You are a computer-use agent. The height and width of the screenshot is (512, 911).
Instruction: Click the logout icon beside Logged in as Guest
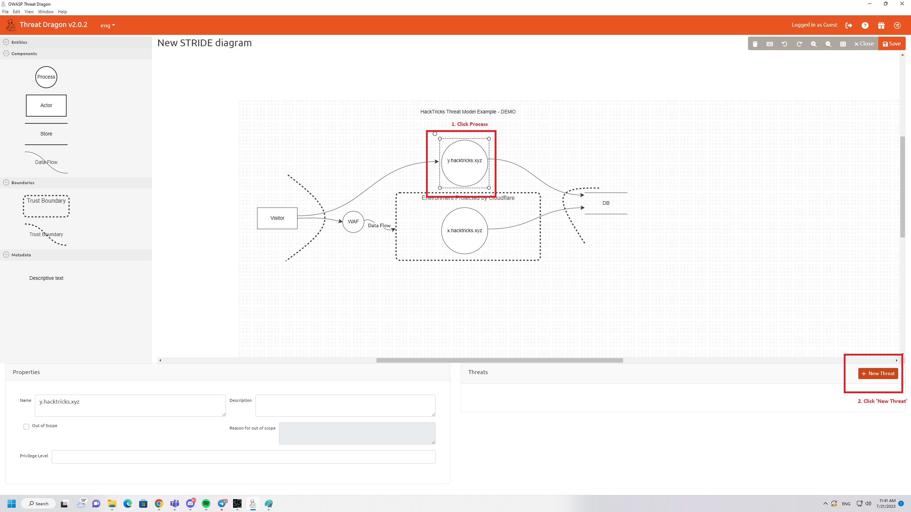click(849, 25)
